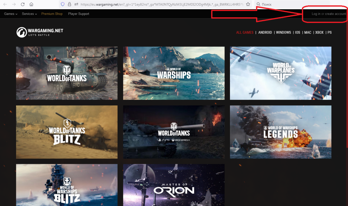Select the ALL GAMES filter
Image resolution: width=348 pixels, height=206 pixels.
(x=245, y=32)
